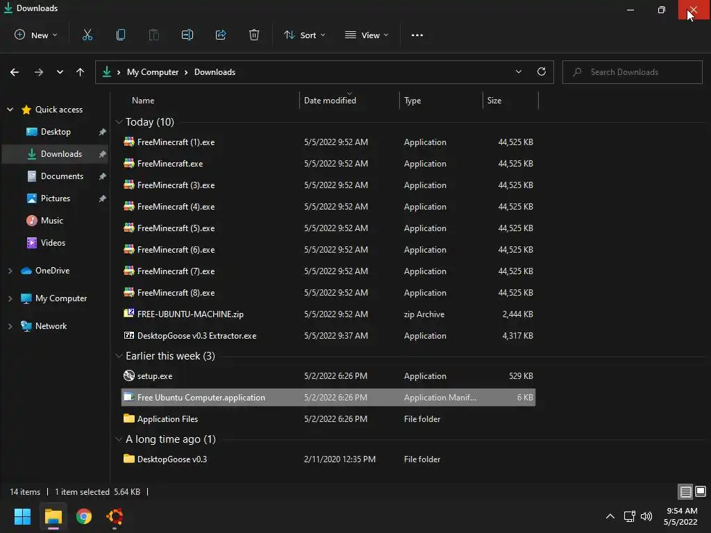Click the Search Downloads field
This screenshot has height=533, width=711.
coord(632,72)
